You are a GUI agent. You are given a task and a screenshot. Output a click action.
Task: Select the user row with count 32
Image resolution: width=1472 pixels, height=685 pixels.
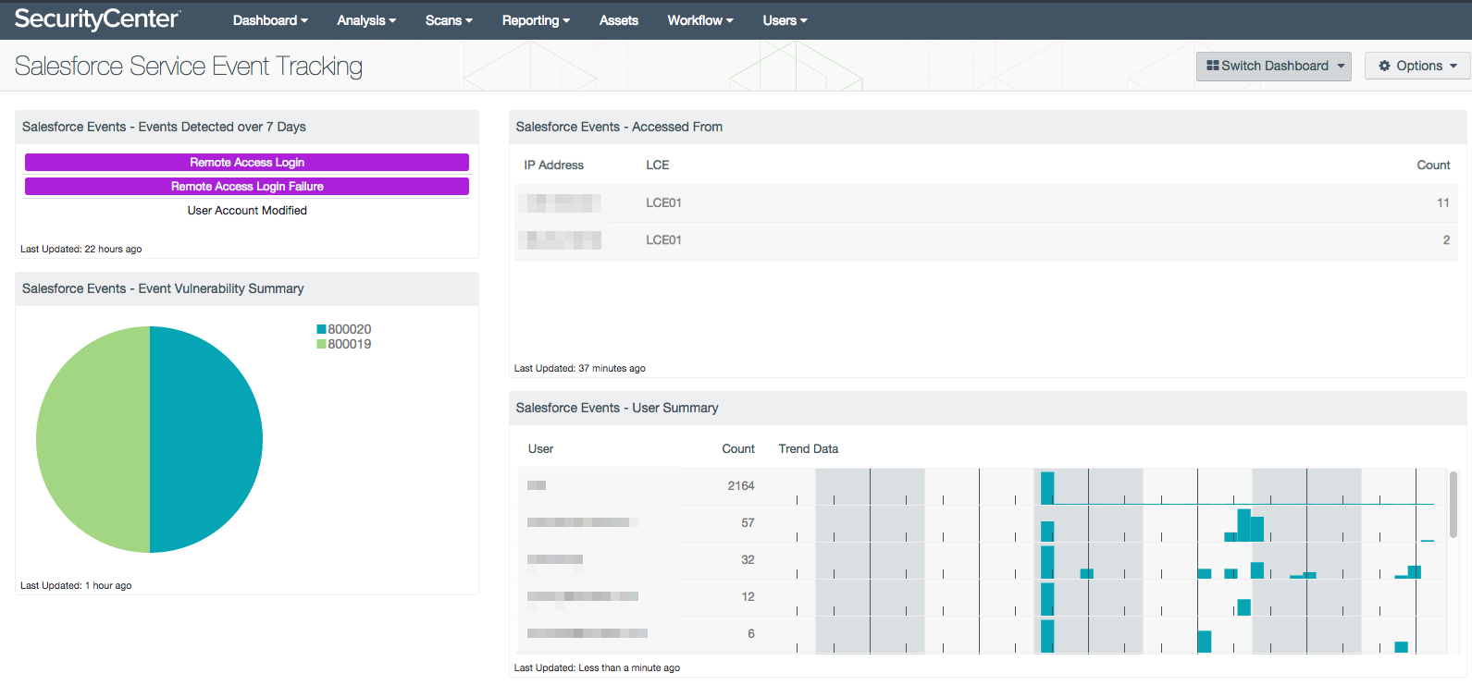coord(982,560)
